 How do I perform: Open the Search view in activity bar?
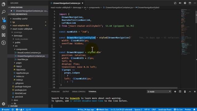[3, 12]
